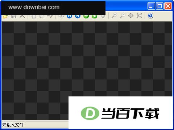Click the green down arrow icon
The width and height of the screenshot is (174, 130).
(95, 17)
